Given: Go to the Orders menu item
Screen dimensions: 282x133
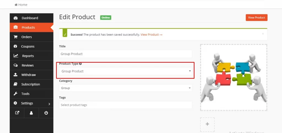Looking at the screenshot, I should pos(32,37).
